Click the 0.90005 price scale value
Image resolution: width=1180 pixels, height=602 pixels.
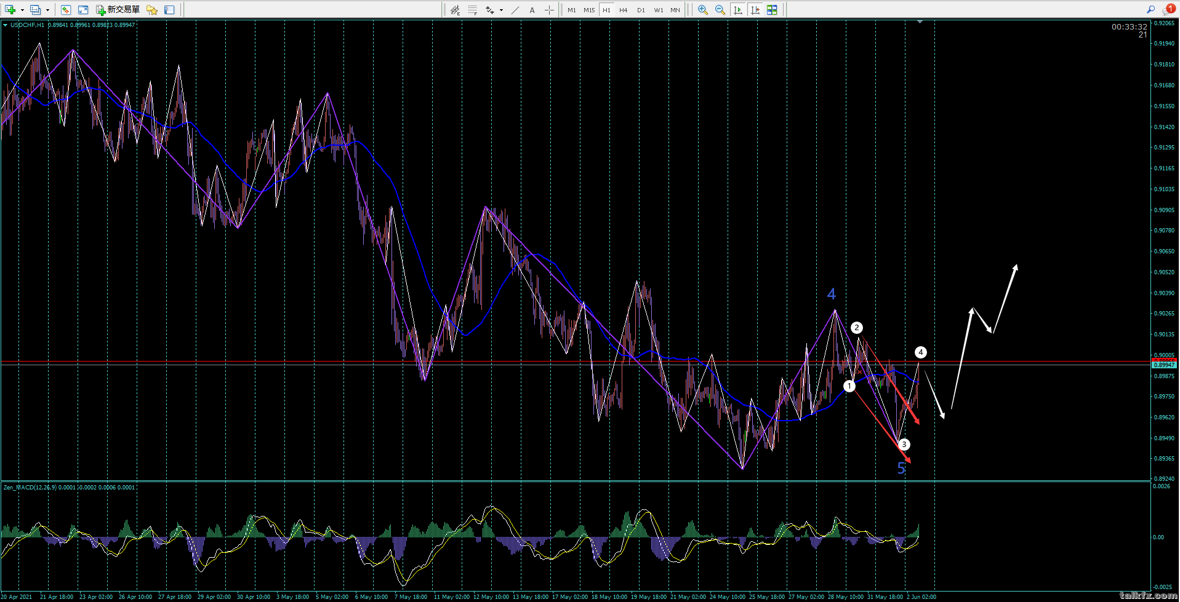pyautogui.click(x=1164, y=355)
